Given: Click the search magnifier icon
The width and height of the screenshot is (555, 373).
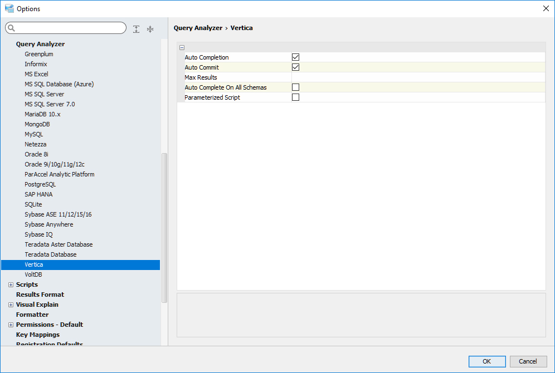Looking at the screenshot, I should point(11,28).
